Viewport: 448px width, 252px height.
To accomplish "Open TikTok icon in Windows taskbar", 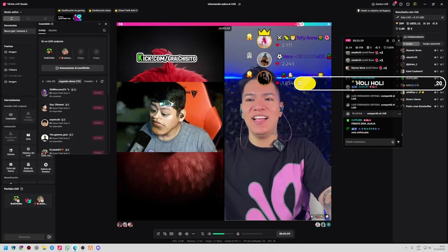I will pyautogui.click(x=59, y=248).
